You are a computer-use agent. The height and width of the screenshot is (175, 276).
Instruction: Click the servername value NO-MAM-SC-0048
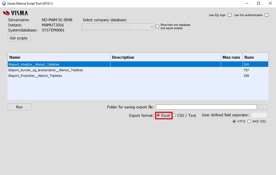point(57,20)
